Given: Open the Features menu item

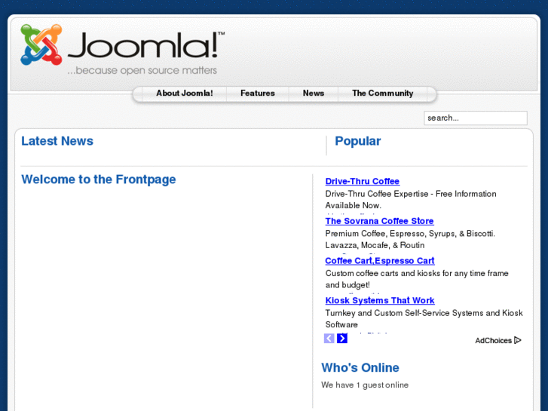Looking at the screenshot, I should pyautogui.click(x=258, y=93).
